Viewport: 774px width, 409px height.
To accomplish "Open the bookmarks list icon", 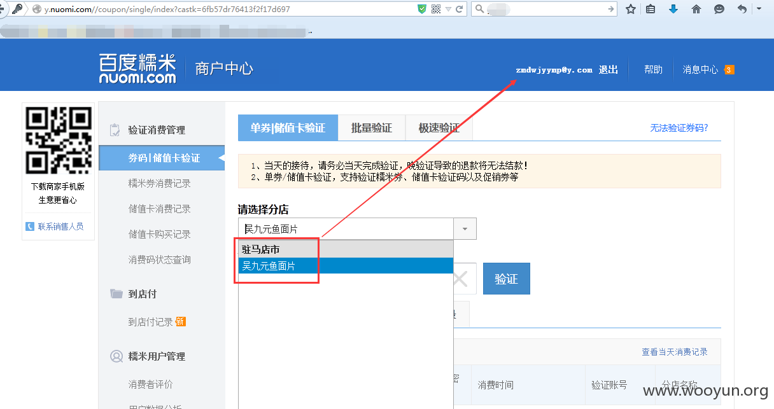I will pos(651,9).
